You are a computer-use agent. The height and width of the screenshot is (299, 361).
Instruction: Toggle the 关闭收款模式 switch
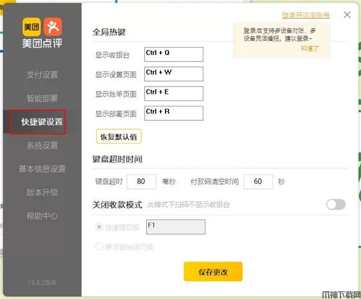coord(336,205)
